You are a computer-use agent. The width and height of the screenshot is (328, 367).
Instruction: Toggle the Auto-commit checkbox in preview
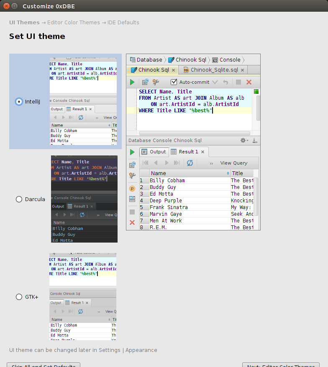(174, 82)
